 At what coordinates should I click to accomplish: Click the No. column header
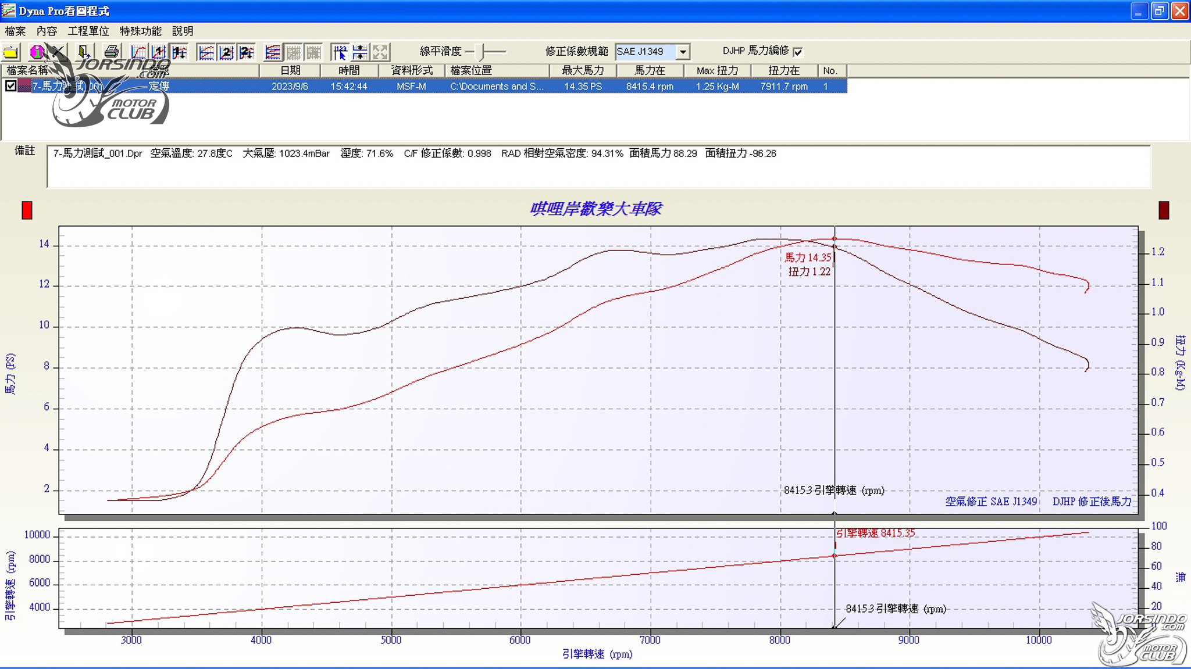click(832, 70)
